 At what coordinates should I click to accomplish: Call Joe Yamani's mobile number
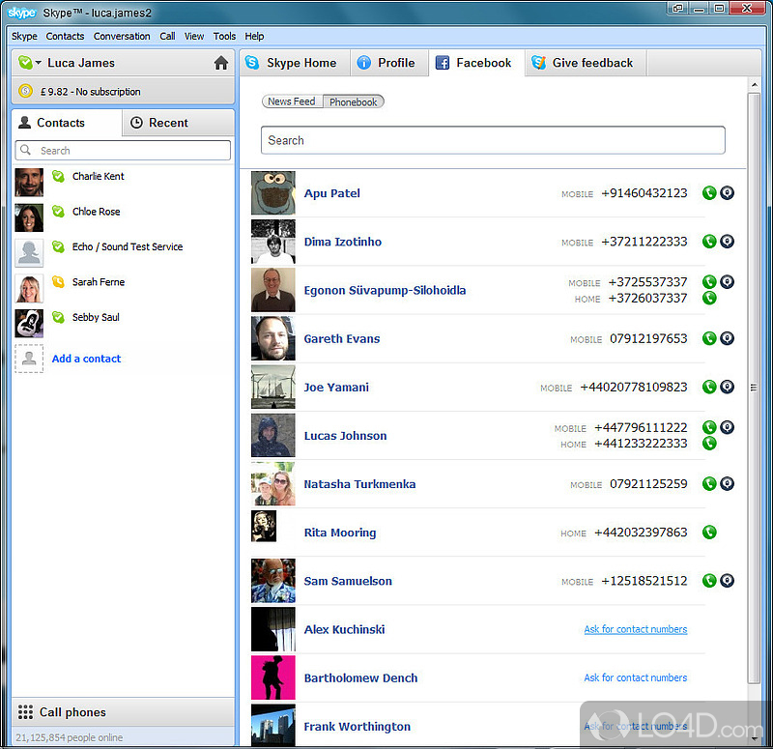pos(709,387)
